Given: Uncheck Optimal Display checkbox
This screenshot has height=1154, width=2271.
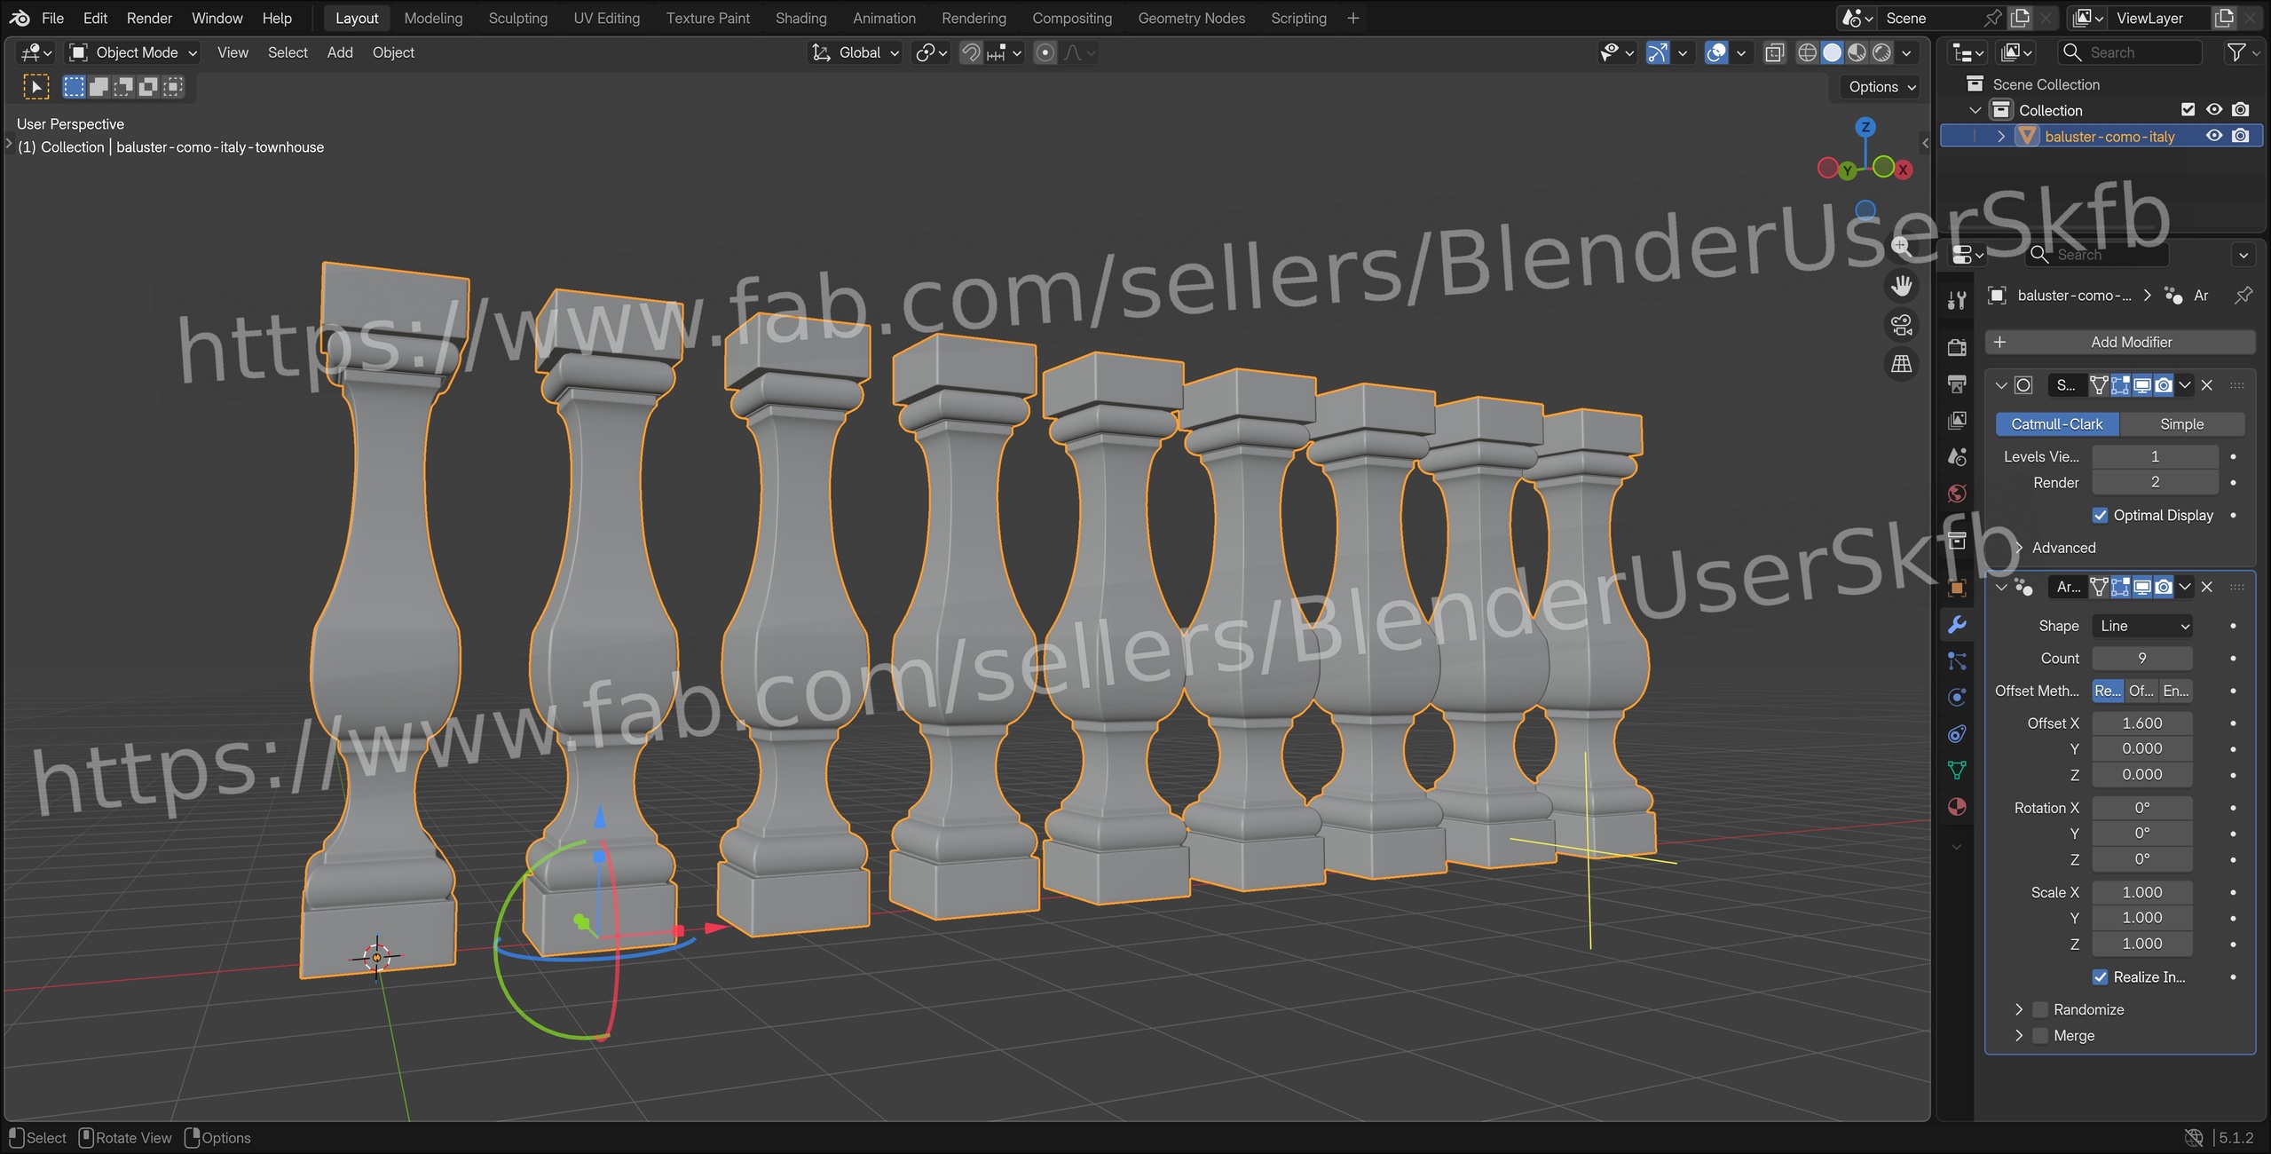Looking at the screenshot, I should [x=2100, y=516].
